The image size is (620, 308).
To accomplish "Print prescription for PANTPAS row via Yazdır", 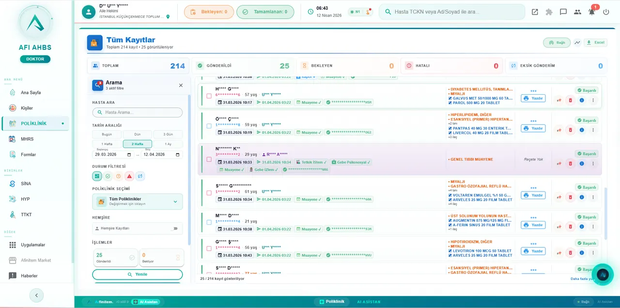I will [x=533, y=129].
